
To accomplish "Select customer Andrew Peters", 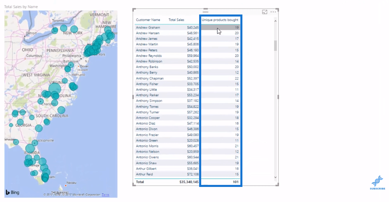I will (x=147, y=50).
